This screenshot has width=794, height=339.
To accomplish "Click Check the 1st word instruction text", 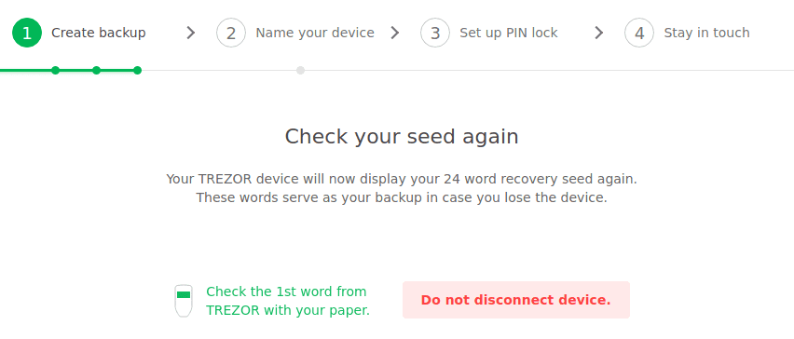I will [288, 301].
